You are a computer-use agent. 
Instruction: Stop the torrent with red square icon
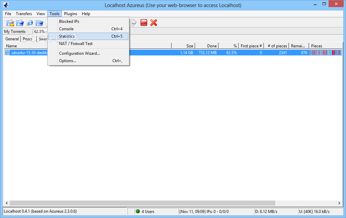click(x=144, y=23)
